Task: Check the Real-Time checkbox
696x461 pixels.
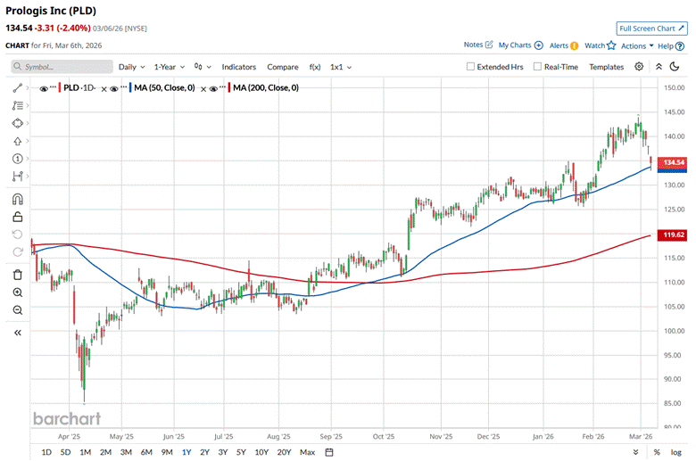Action: (537, 67)
